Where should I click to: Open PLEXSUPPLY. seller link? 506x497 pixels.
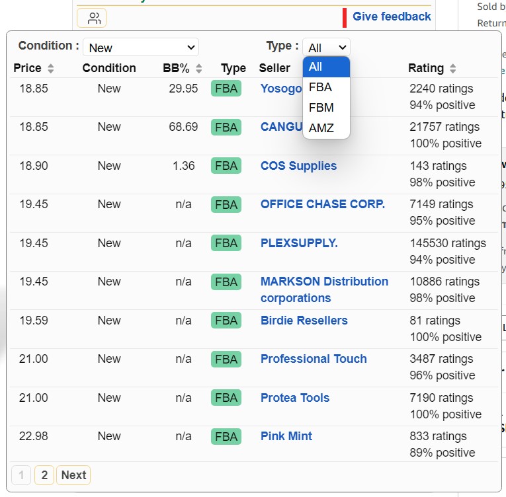pos(299,243)
